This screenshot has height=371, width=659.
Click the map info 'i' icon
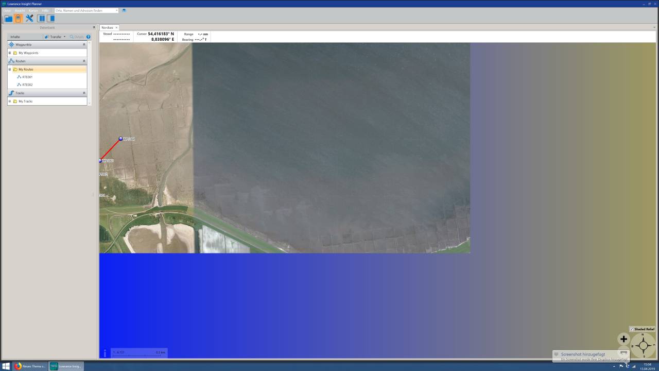click(x=105, y=353)
